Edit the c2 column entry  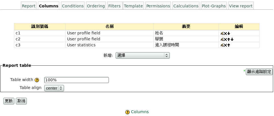point(222,39)
